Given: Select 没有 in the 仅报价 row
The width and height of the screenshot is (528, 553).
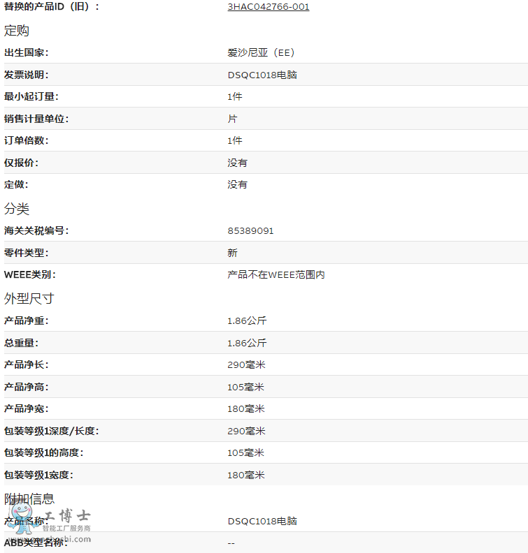Looking at the screenshot, I should (237, 163).
